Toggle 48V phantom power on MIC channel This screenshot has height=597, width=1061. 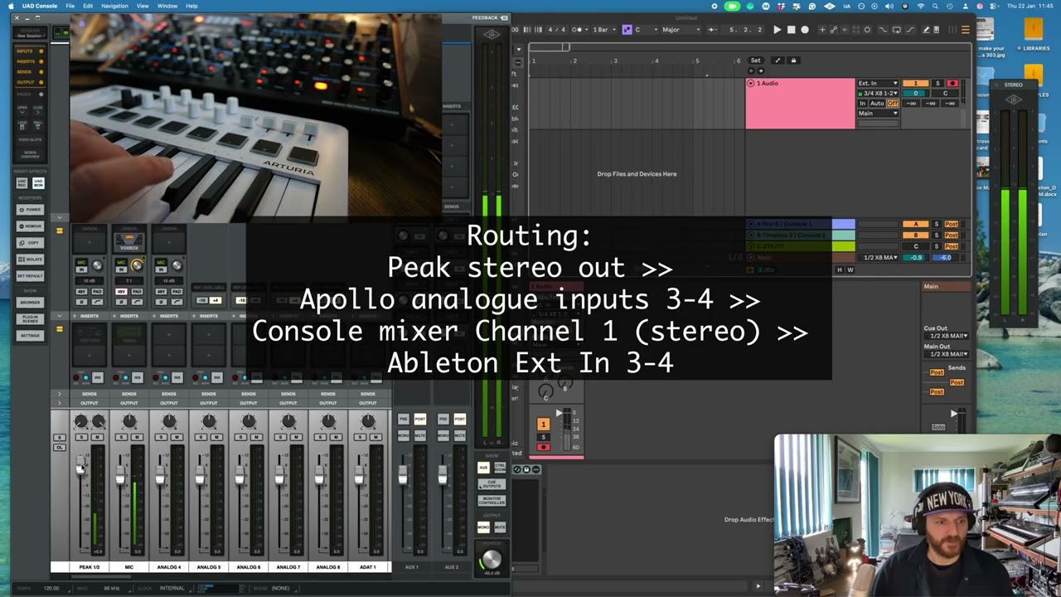pos(122,292)
